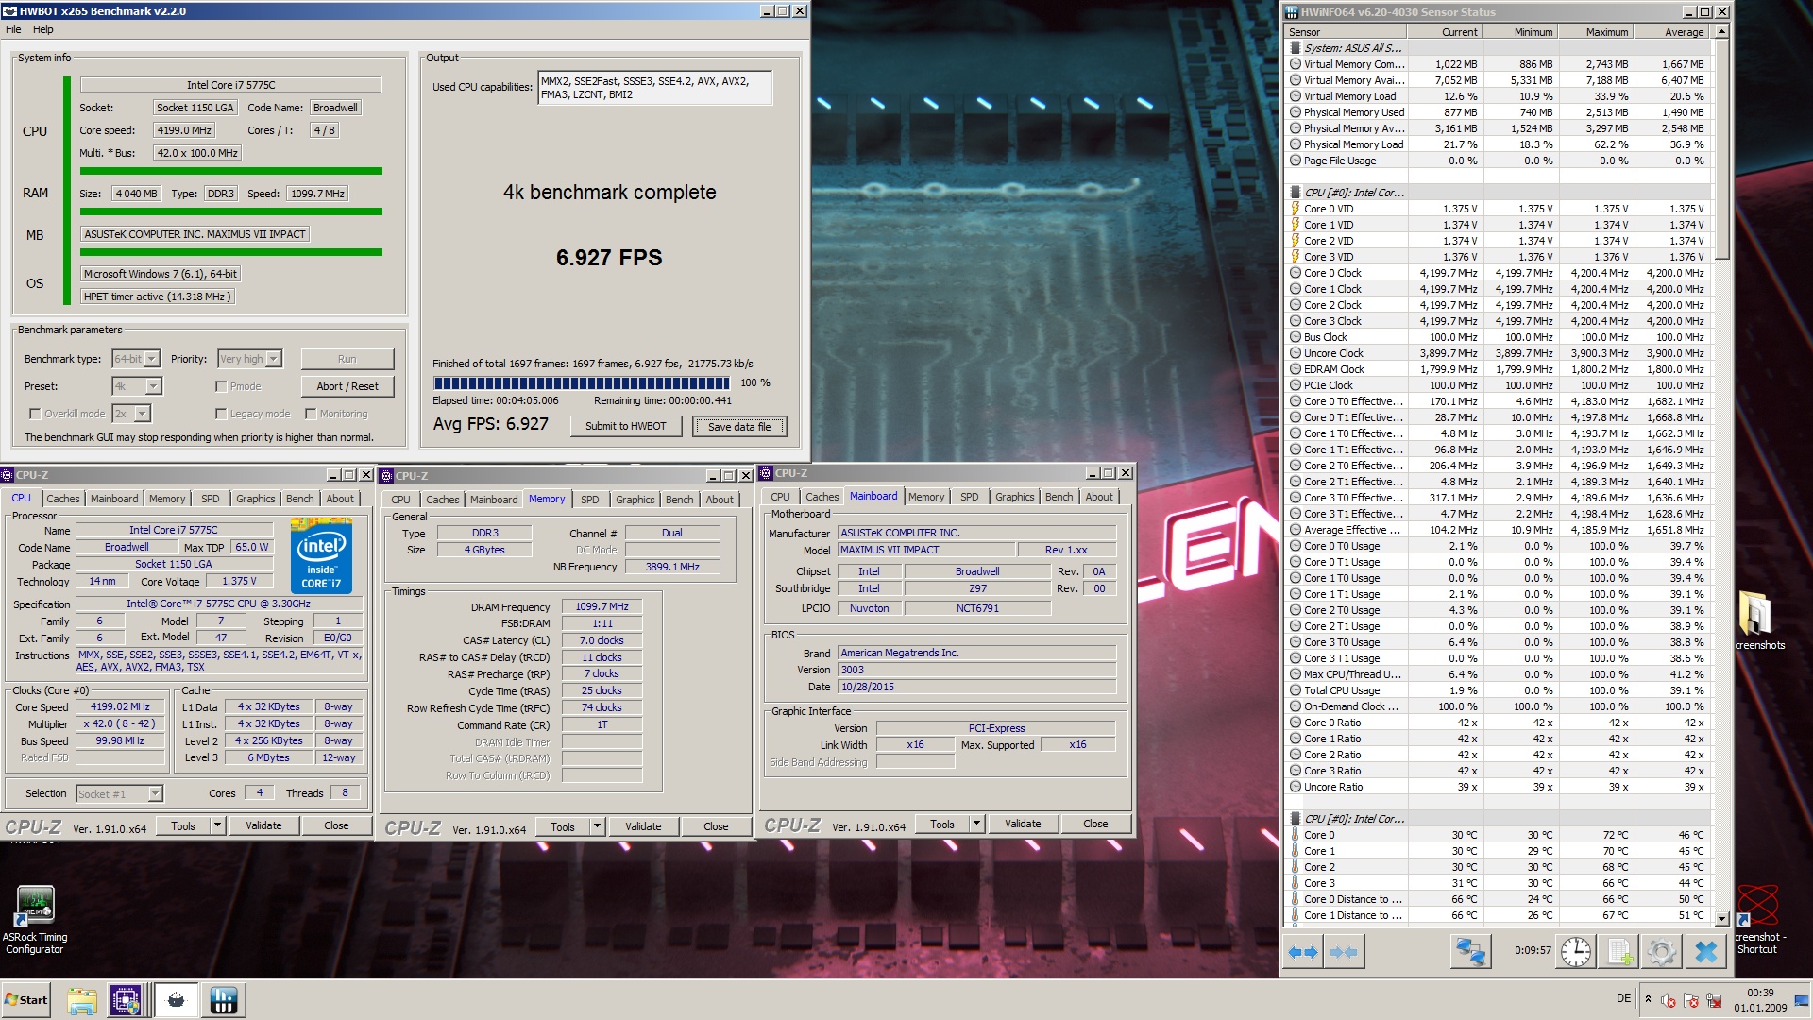The height and width of the screenshot is (1020, 1813).
Task: Open HWiNFO remote network monitors button
Action: click(x=1470, y=952)
